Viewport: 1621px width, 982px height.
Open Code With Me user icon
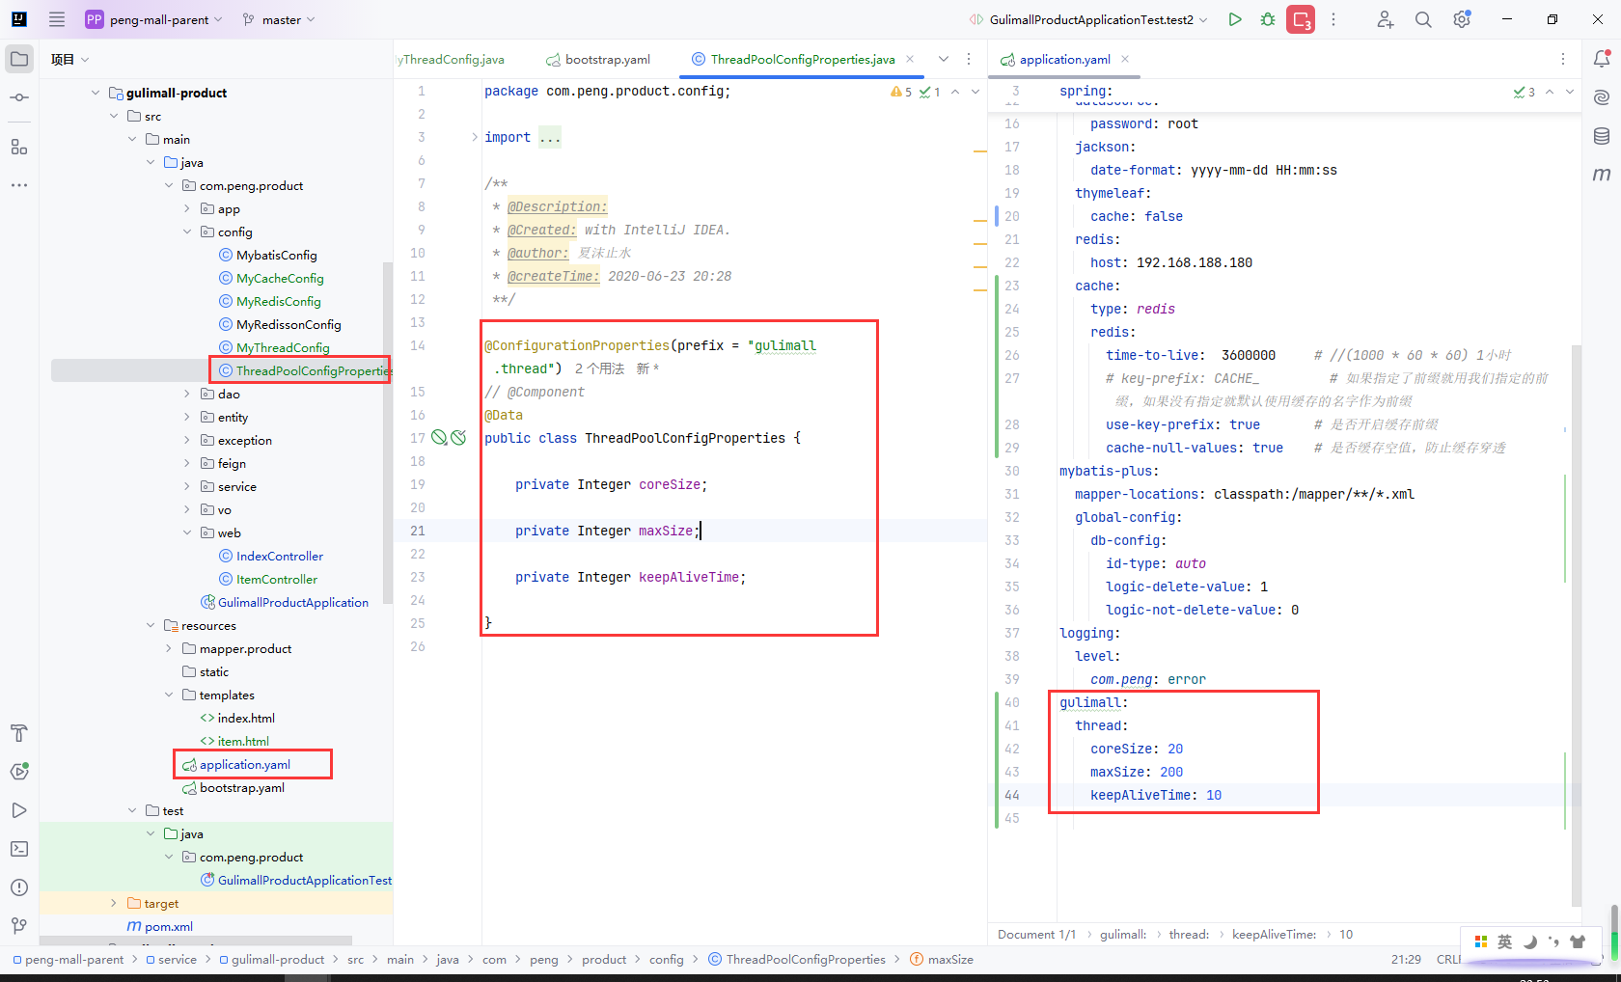[x=1386, y=19]
